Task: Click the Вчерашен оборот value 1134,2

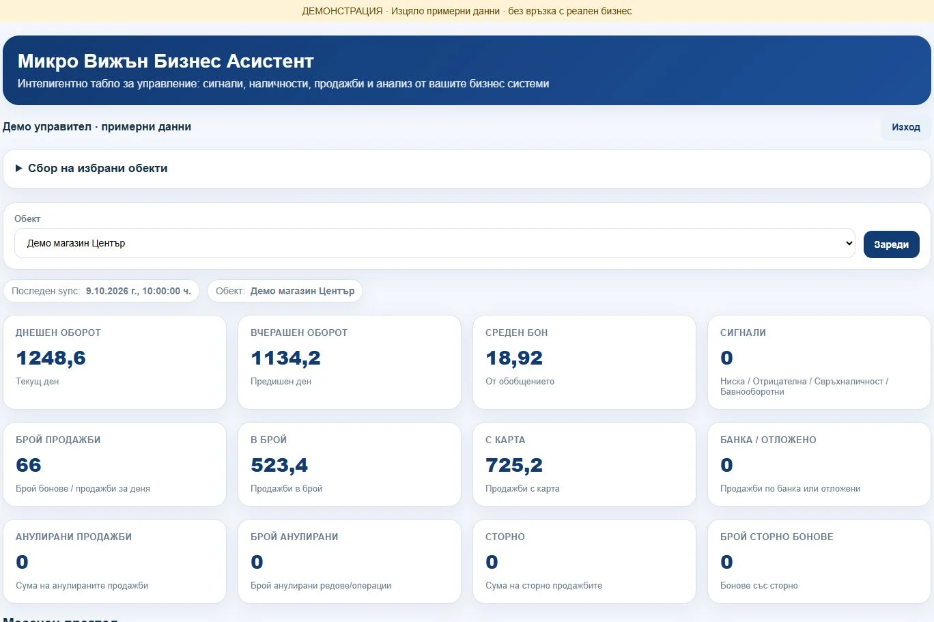Action: point(285,358)
